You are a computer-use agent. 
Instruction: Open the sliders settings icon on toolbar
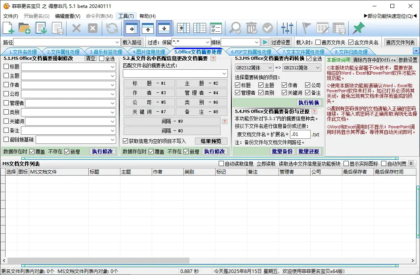(286, 28)
